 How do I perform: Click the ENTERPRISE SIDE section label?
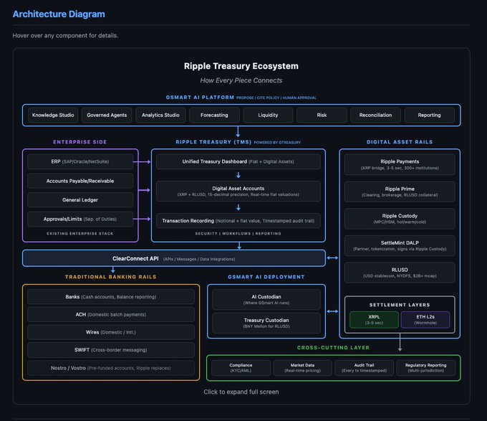(x=80, y=142)
